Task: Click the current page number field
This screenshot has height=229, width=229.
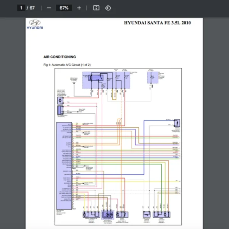Action: [x=21, y=8]
